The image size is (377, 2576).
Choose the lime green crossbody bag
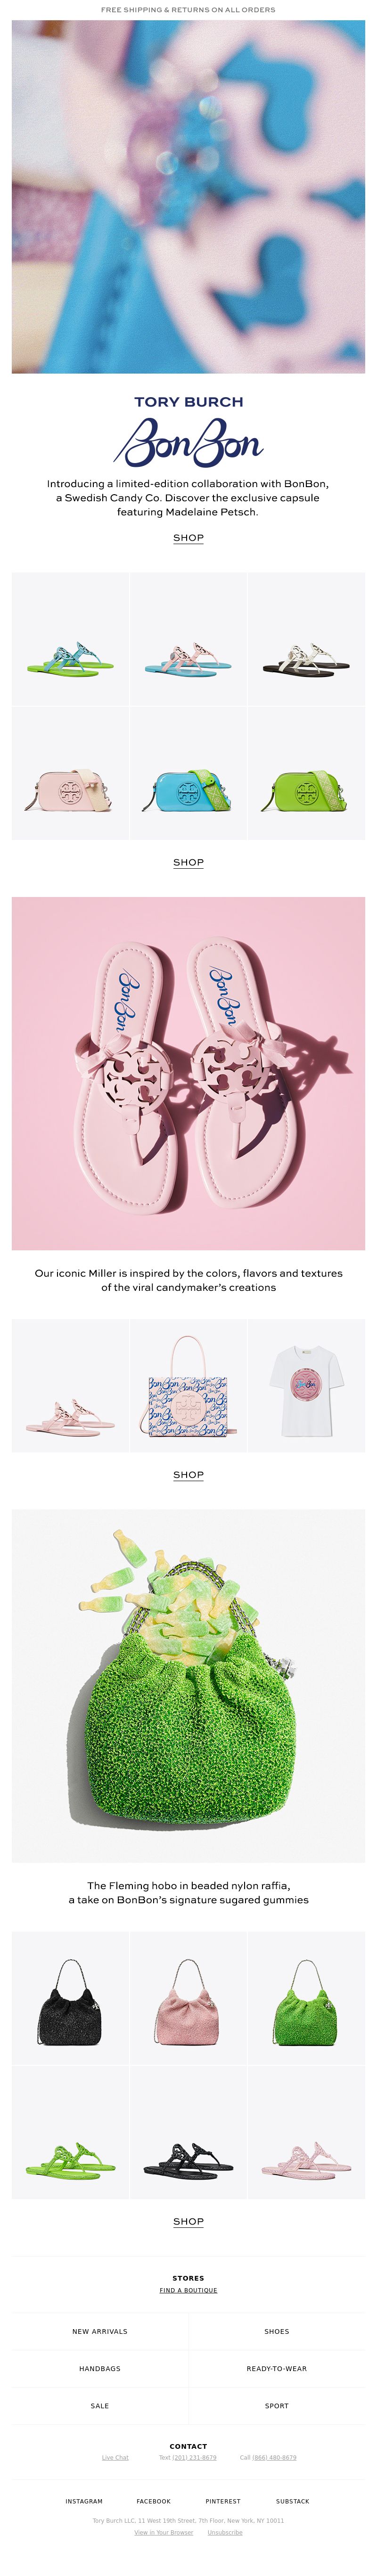pos(306,774)
